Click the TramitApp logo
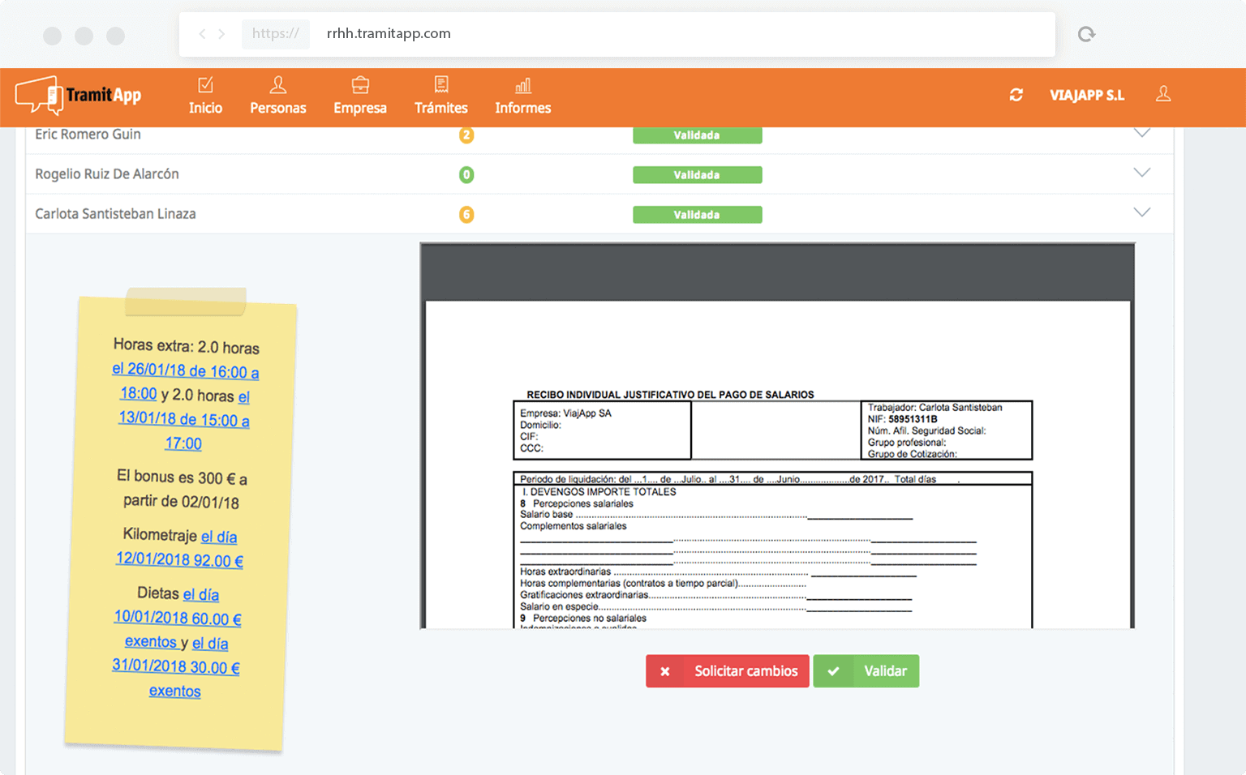This screenshot has height=775, width=1246. click(x=79, y=96)
